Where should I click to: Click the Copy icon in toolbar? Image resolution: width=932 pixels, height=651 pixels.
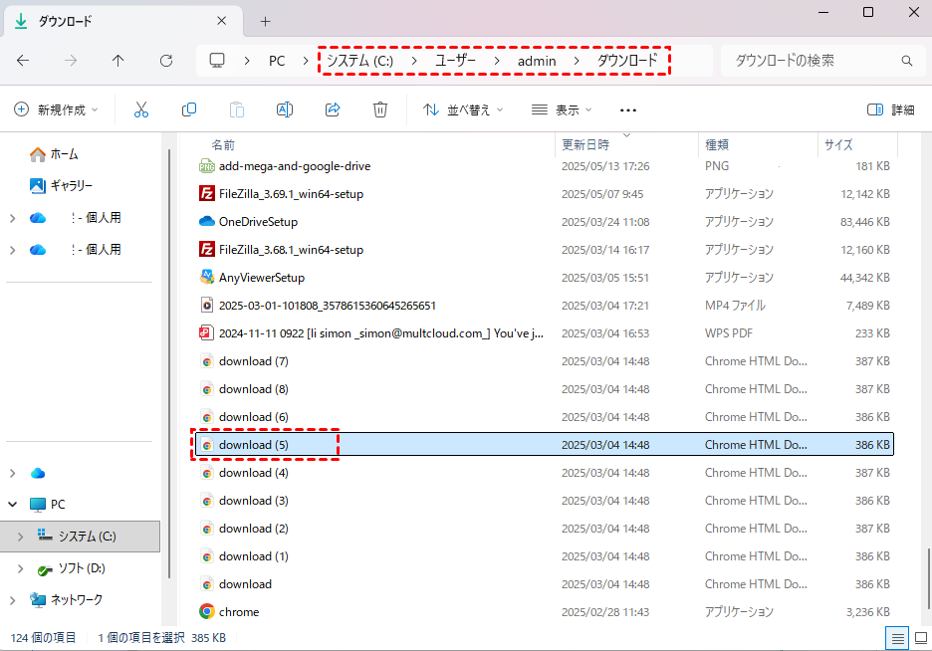point(189,109)
